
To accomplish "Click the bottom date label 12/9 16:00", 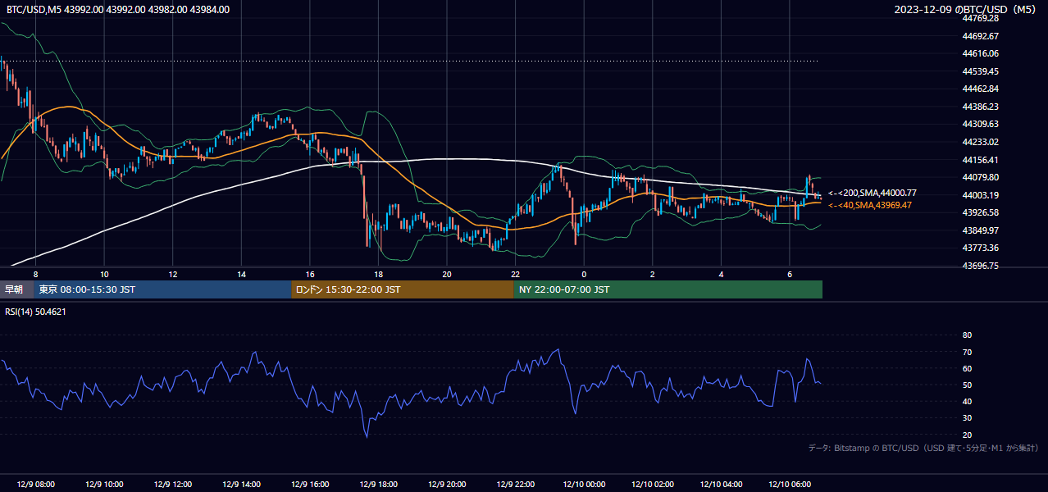I will (309, 484).
